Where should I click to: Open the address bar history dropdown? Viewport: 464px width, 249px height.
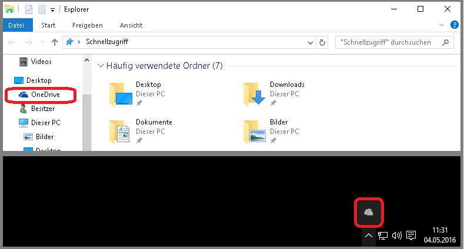point(311,42)
